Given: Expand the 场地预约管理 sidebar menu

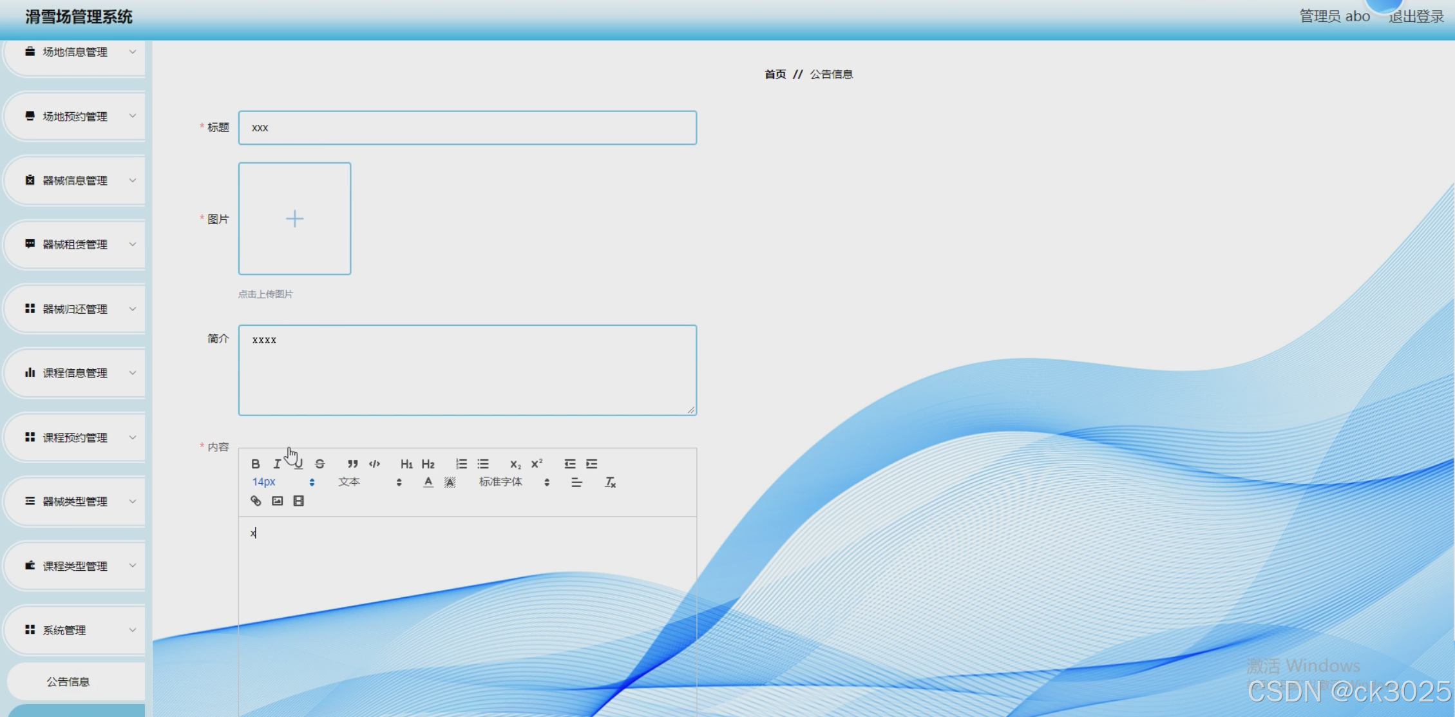Looking at the screenshot, I should [76, 117].
